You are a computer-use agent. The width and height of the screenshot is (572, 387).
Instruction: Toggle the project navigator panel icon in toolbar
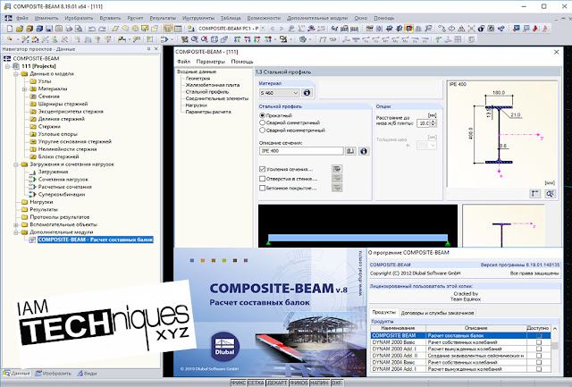point(168,29)
